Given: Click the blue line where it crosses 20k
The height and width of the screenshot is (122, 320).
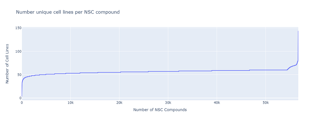Looking at the screenshot, I should tap(119, 72).
